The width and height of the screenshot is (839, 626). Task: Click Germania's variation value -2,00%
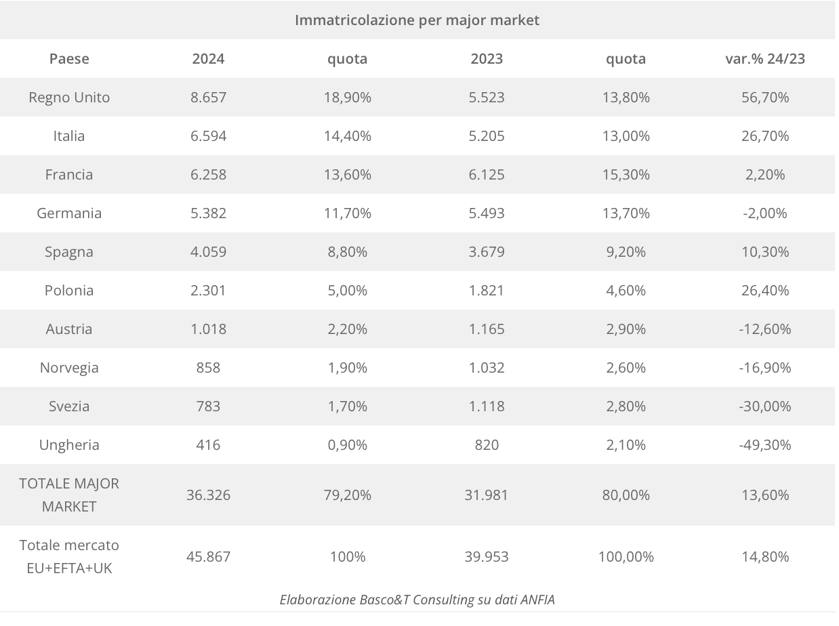point(765,213)
